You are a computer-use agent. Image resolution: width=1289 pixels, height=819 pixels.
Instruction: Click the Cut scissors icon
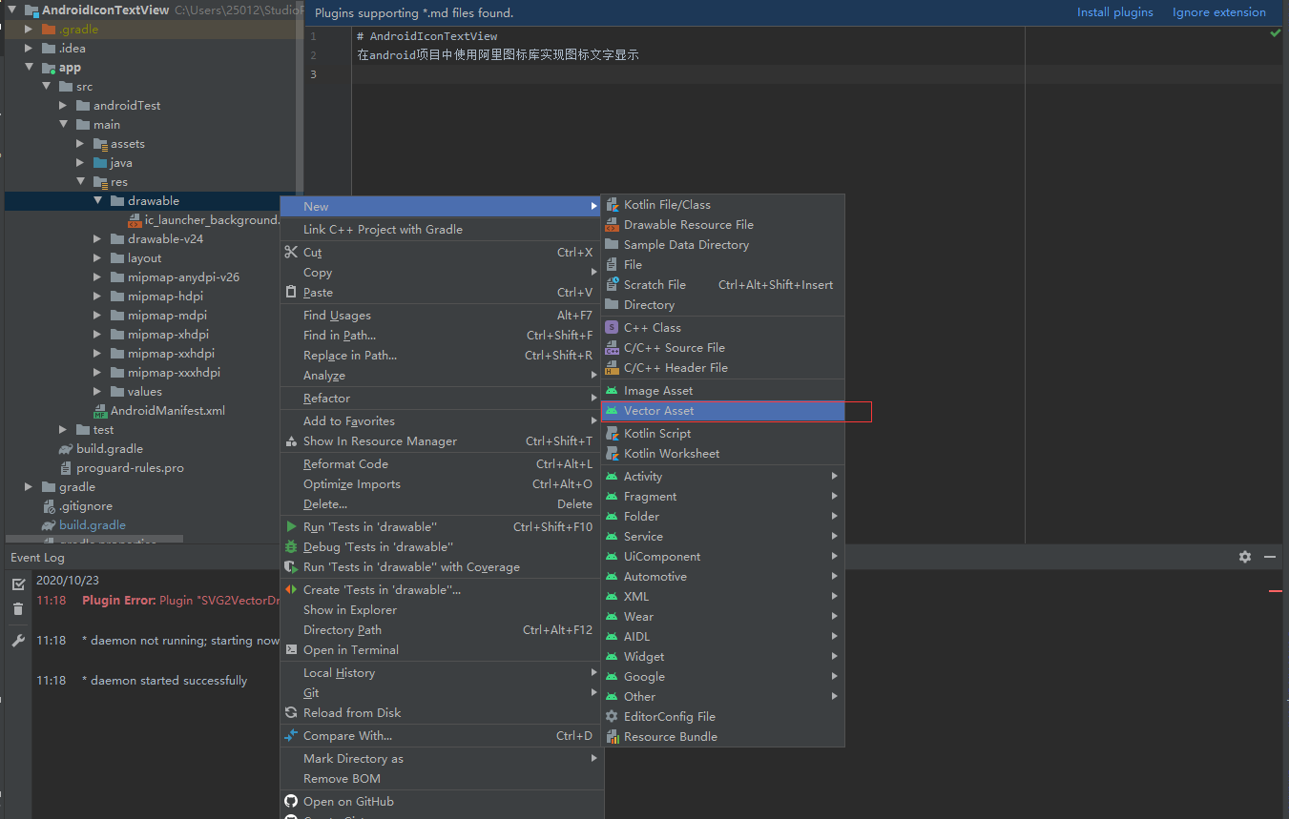point(292,253)
